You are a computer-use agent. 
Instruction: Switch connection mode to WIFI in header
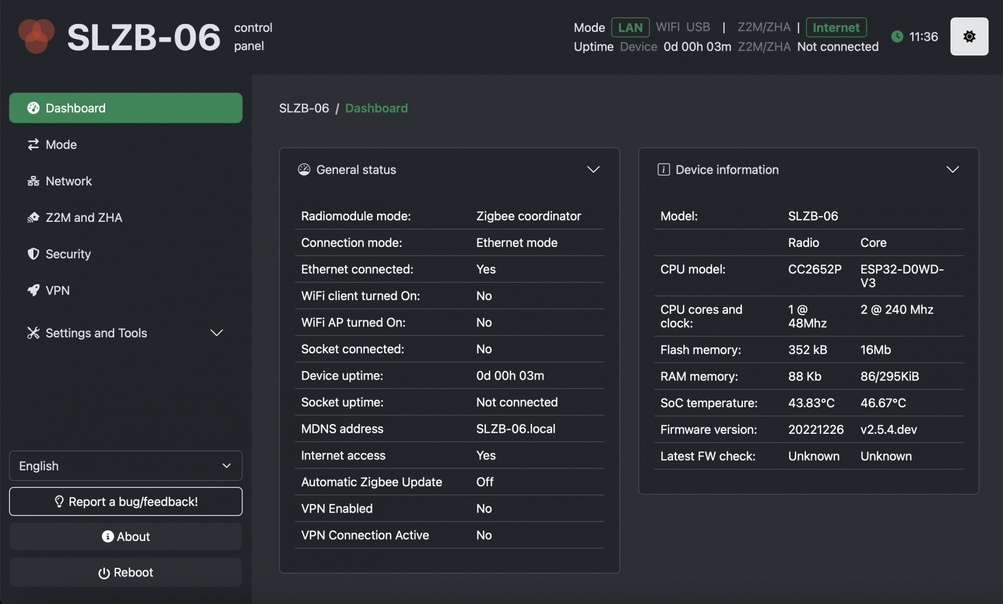[x=668, y=27]
